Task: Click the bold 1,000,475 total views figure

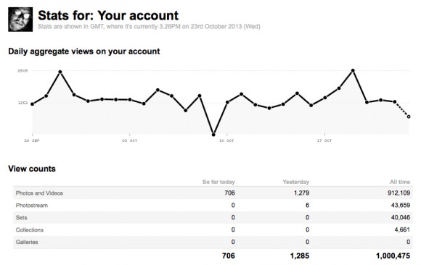Action: (x=393, y=256)
